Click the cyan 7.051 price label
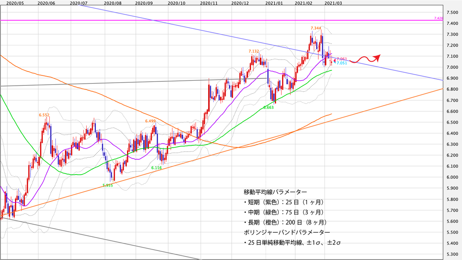 coord(342,63)
